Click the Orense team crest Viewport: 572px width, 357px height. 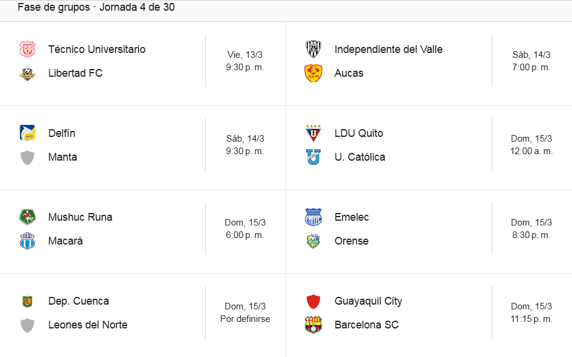coord(313,241)
